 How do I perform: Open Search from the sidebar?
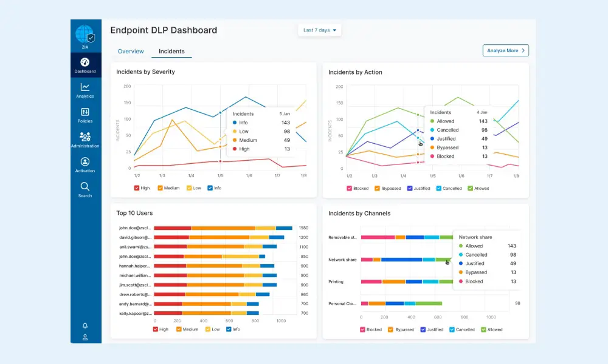[85, 187]
